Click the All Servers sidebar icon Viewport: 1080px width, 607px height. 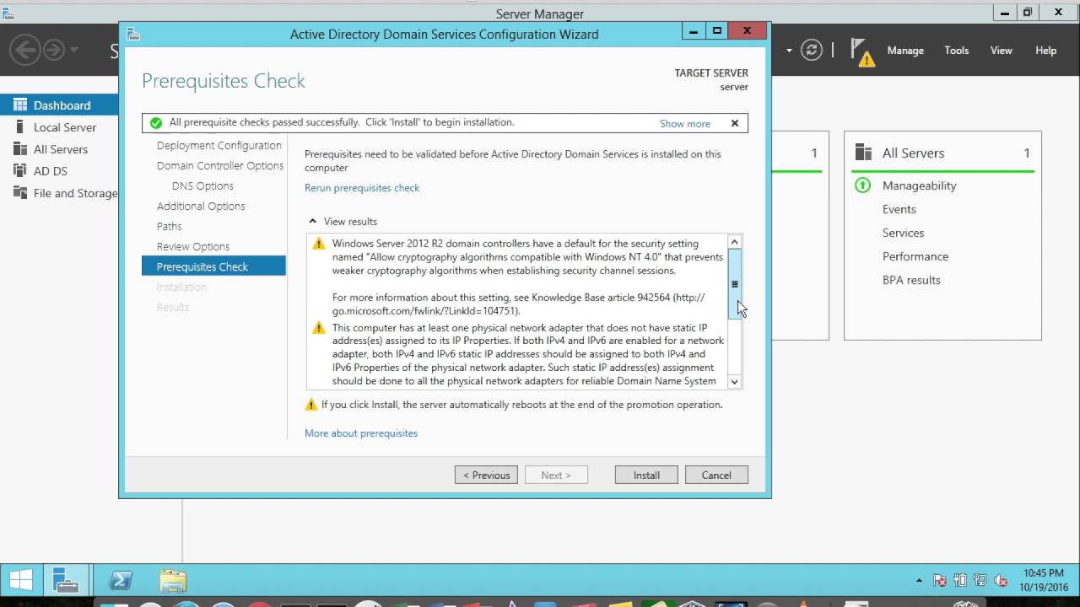coord(20,149)
